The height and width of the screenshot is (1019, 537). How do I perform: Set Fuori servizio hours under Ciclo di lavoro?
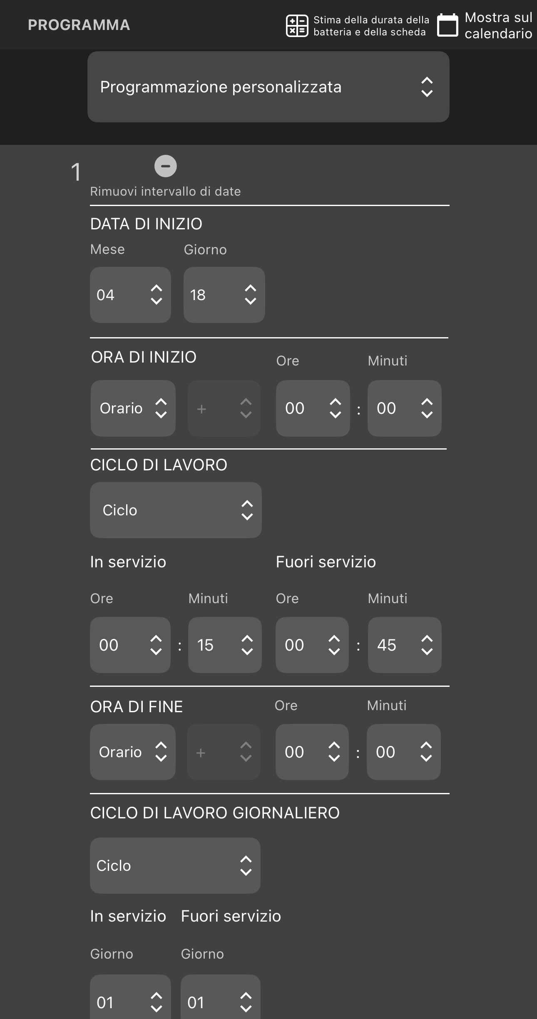[312, 645]
